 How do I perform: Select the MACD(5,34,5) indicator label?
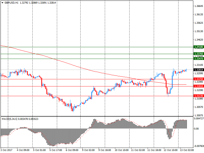coord(9,119)
